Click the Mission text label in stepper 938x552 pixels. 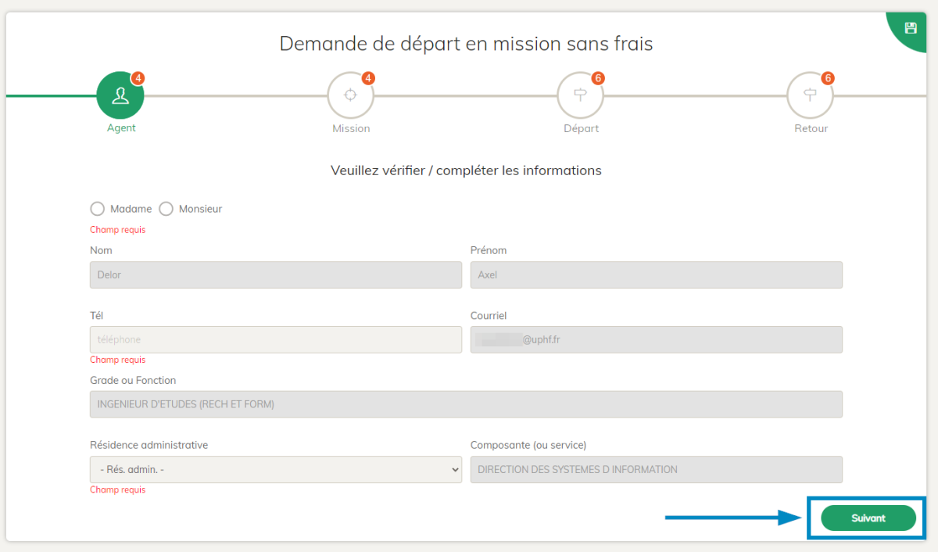coord(351,128)
